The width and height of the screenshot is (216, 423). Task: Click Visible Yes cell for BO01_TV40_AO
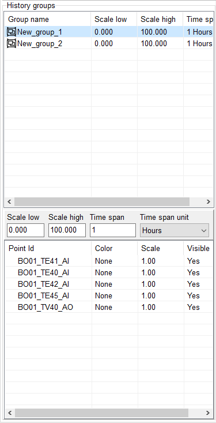point(194,307)
